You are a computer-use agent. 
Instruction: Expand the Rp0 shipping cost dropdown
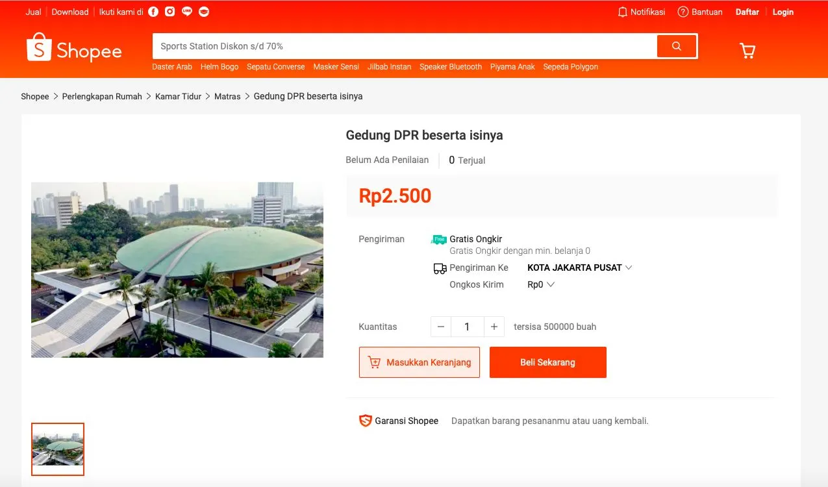tap(540, 284)
